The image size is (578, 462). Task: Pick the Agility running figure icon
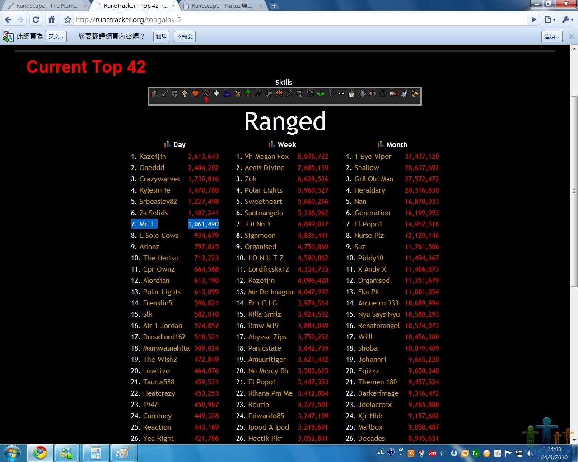pos(331,93)
